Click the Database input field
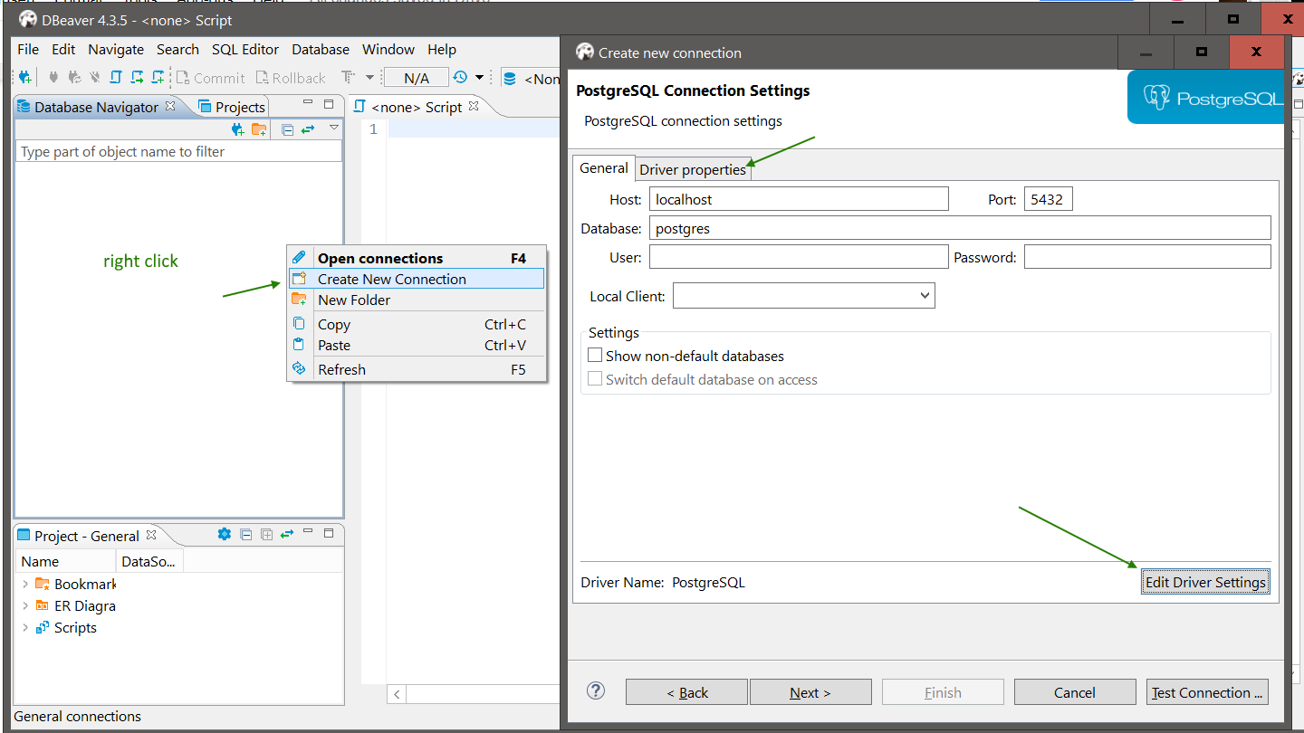The height and width of the screenshot is (733, 1304). [x=960, y=228]
